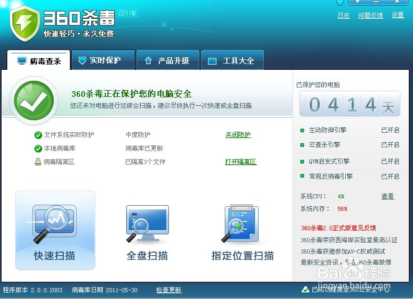Click the 程序版本 2.0.0.2003 text
Viewport: 413px width, 300px height.
click(x=33, y=290)
